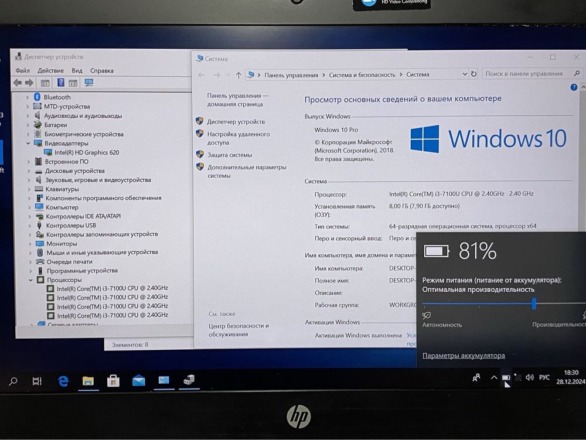Click the network Wi-Fi tray icon
Viewport: 586px width, 440px height.
518,377
